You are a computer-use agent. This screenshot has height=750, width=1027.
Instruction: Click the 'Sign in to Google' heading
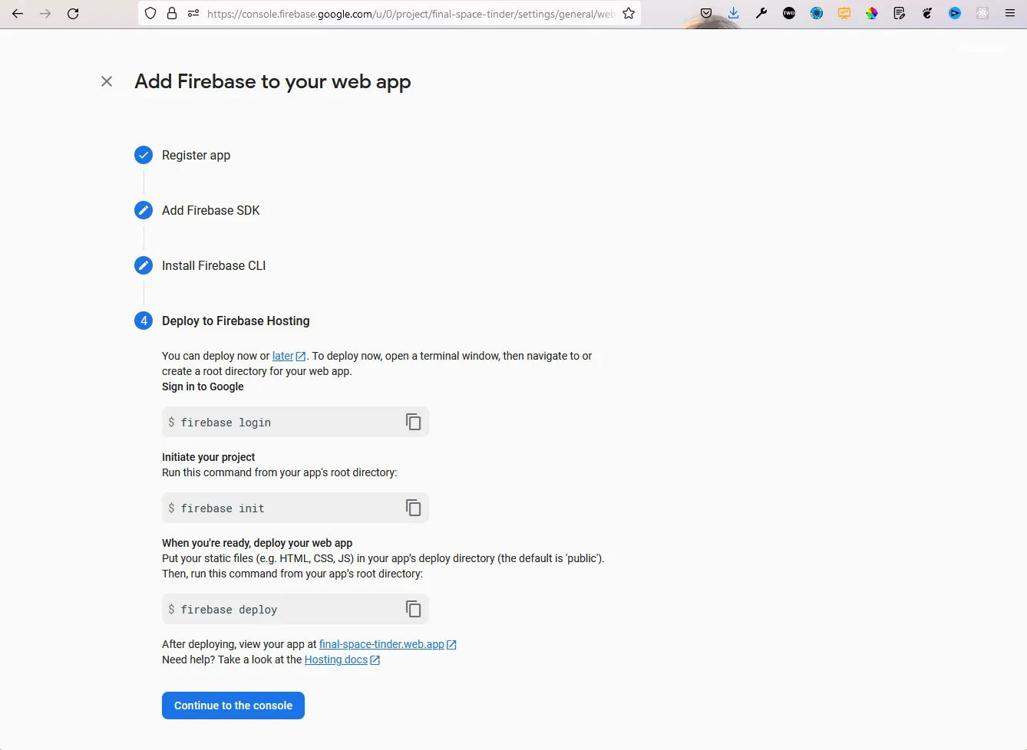click(x=203, y=387)
